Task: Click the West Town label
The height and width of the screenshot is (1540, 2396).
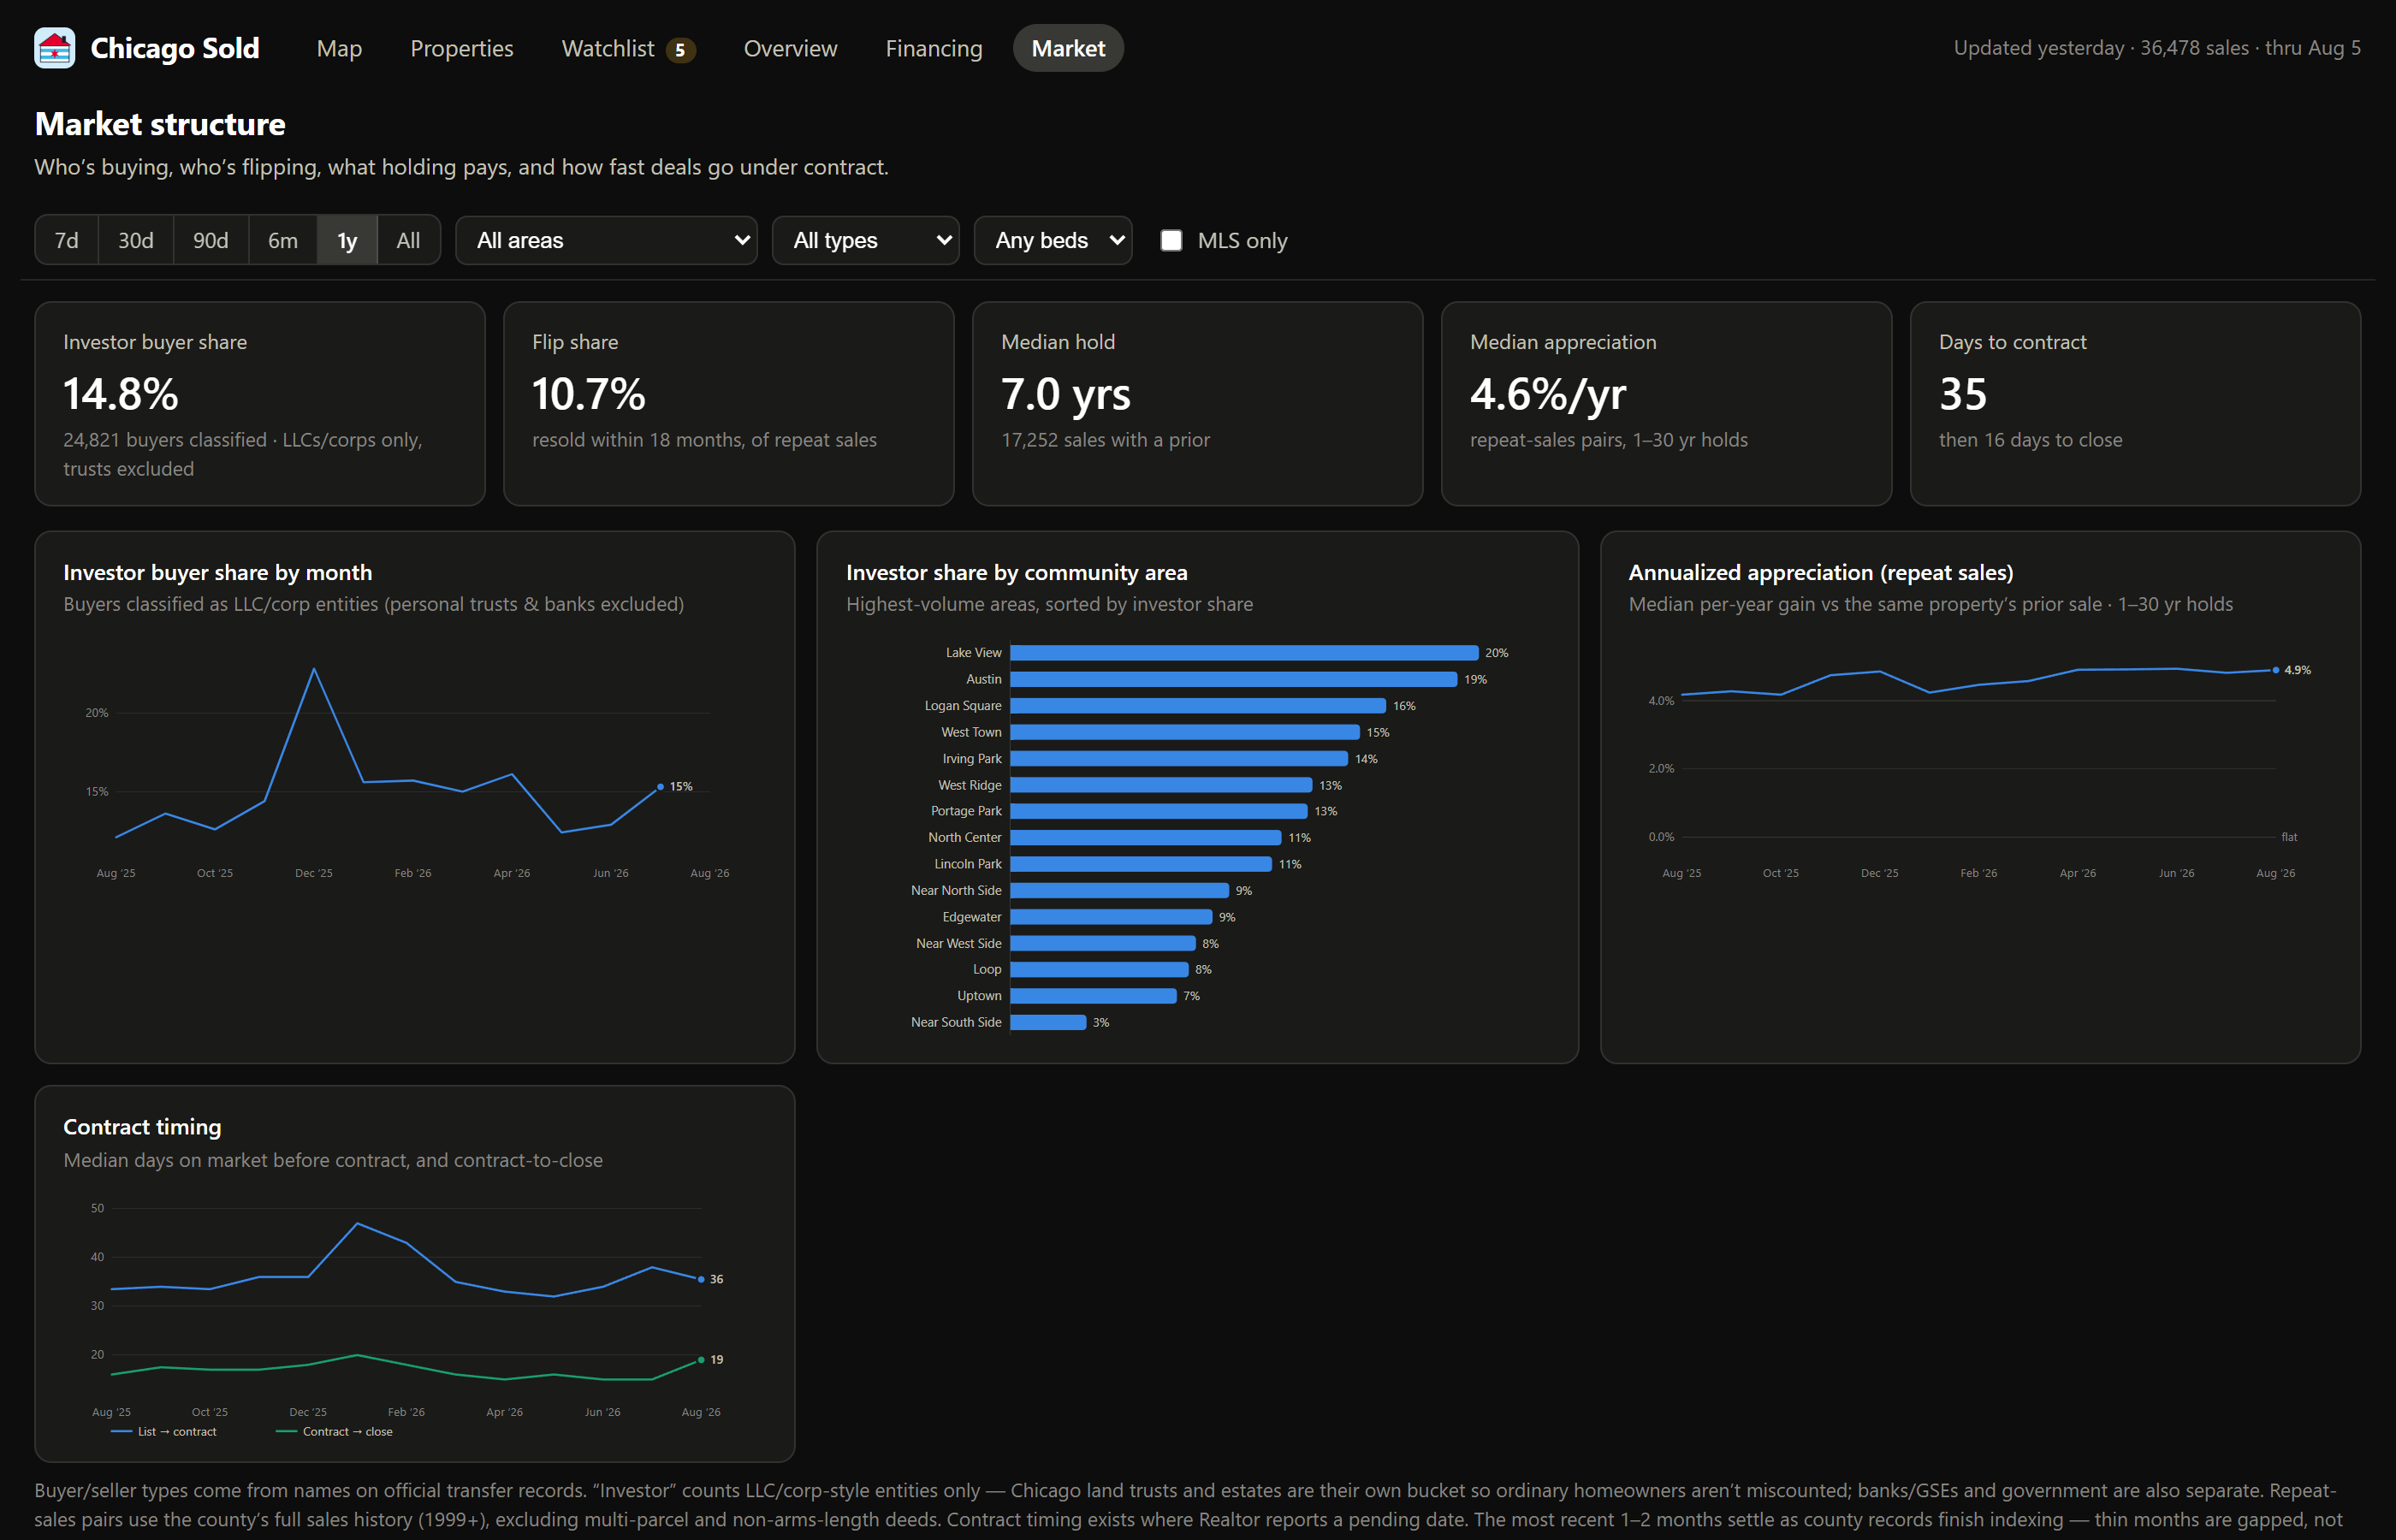Action: pyautogui.click(x=971, y=732)
